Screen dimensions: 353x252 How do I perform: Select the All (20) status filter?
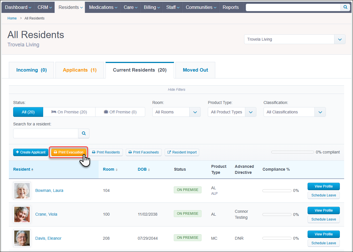(28, 112)
